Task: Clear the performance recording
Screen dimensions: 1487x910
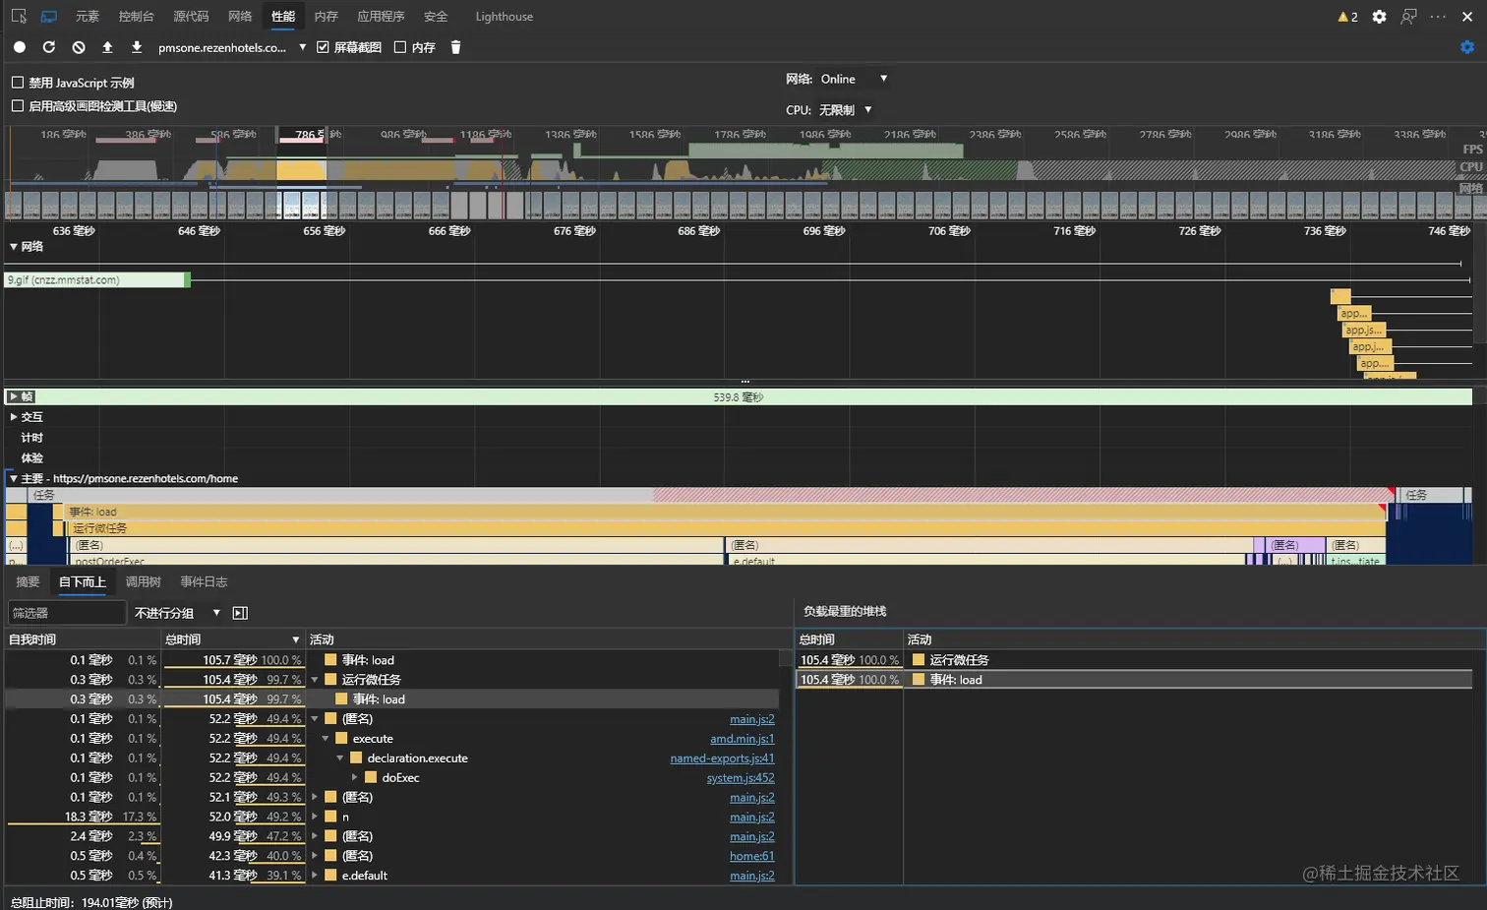Action: [79, 47]
